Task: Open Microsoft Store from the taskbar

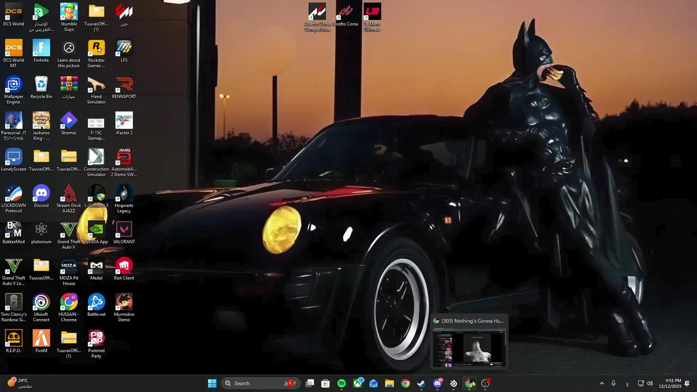Action: pyautogui.click(x=326, y=383)
